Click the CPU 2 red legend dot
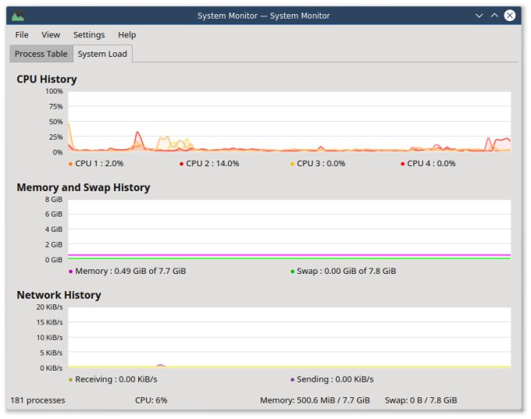531x419 pixels. pos(182,164)
